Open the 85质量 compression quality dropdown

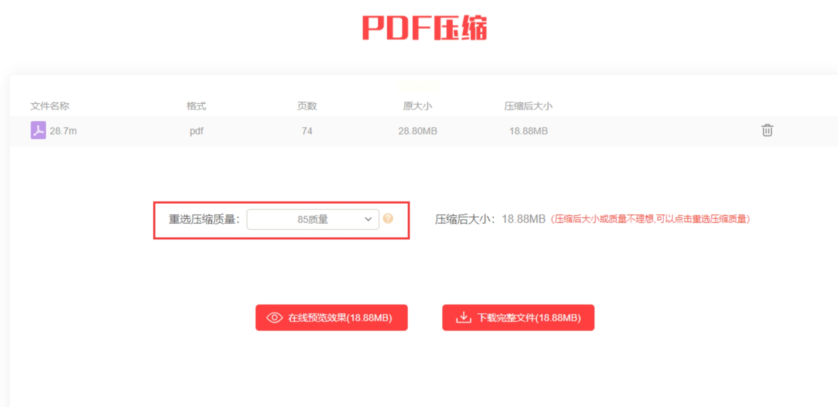tap(312, 219)
